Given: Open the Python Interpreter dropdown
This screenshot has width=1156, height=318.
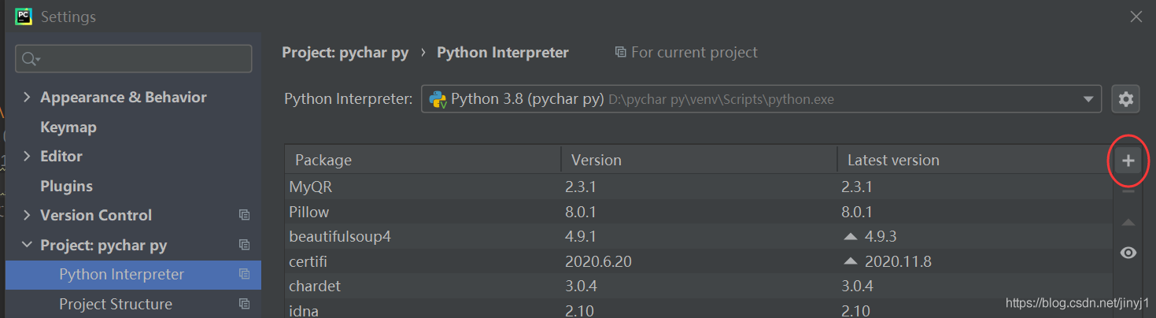Looking at the screenshot, I should pos(761,99).
